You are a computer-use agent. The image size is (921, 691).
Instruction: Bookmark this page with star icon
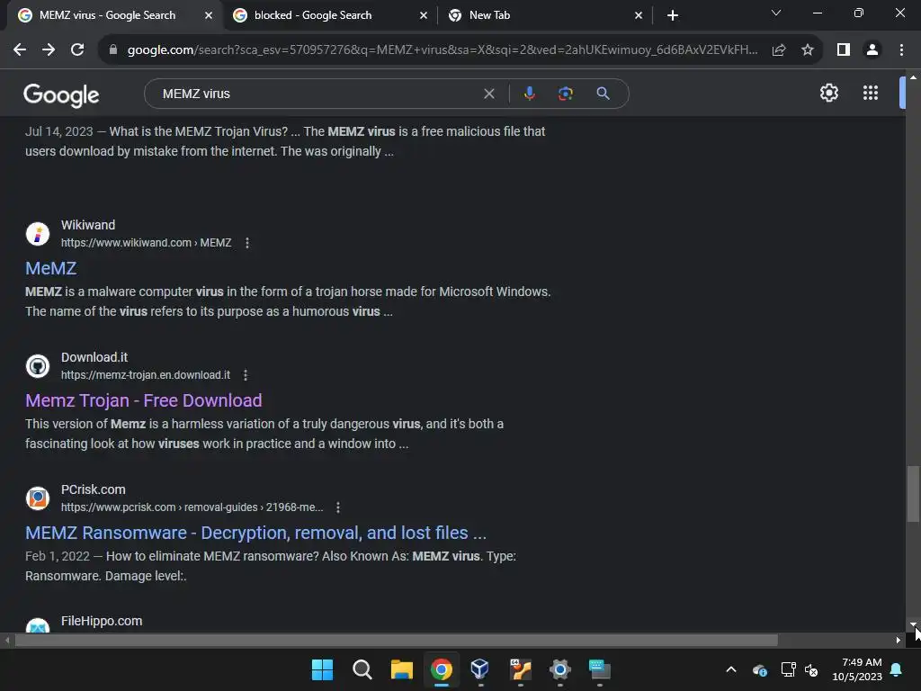point(808,50)
